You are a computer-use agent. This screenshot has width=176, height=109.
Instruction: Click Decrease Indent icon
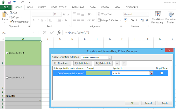(x=89, y=20)
